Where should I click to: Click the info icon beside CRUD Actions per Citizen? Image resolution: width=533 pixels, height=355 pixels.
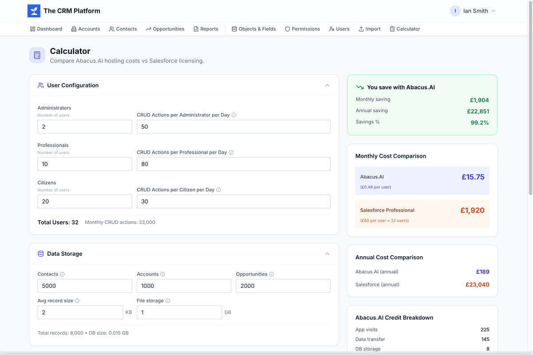click(219, 190)
